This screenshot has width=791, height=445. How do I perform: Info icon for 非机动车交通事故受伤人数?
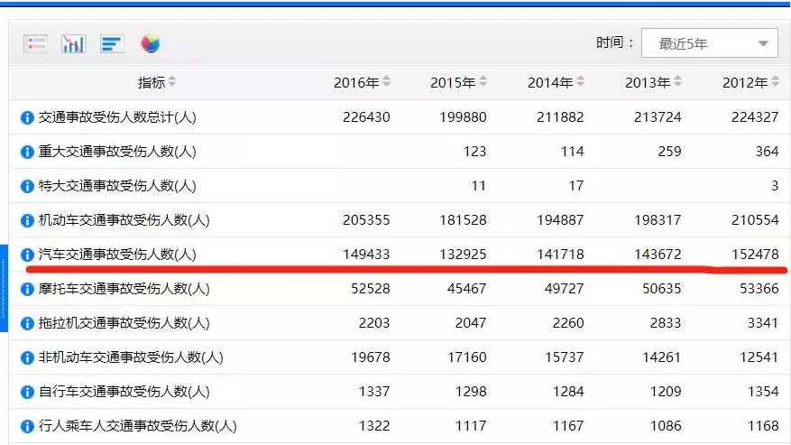[27, 358]
